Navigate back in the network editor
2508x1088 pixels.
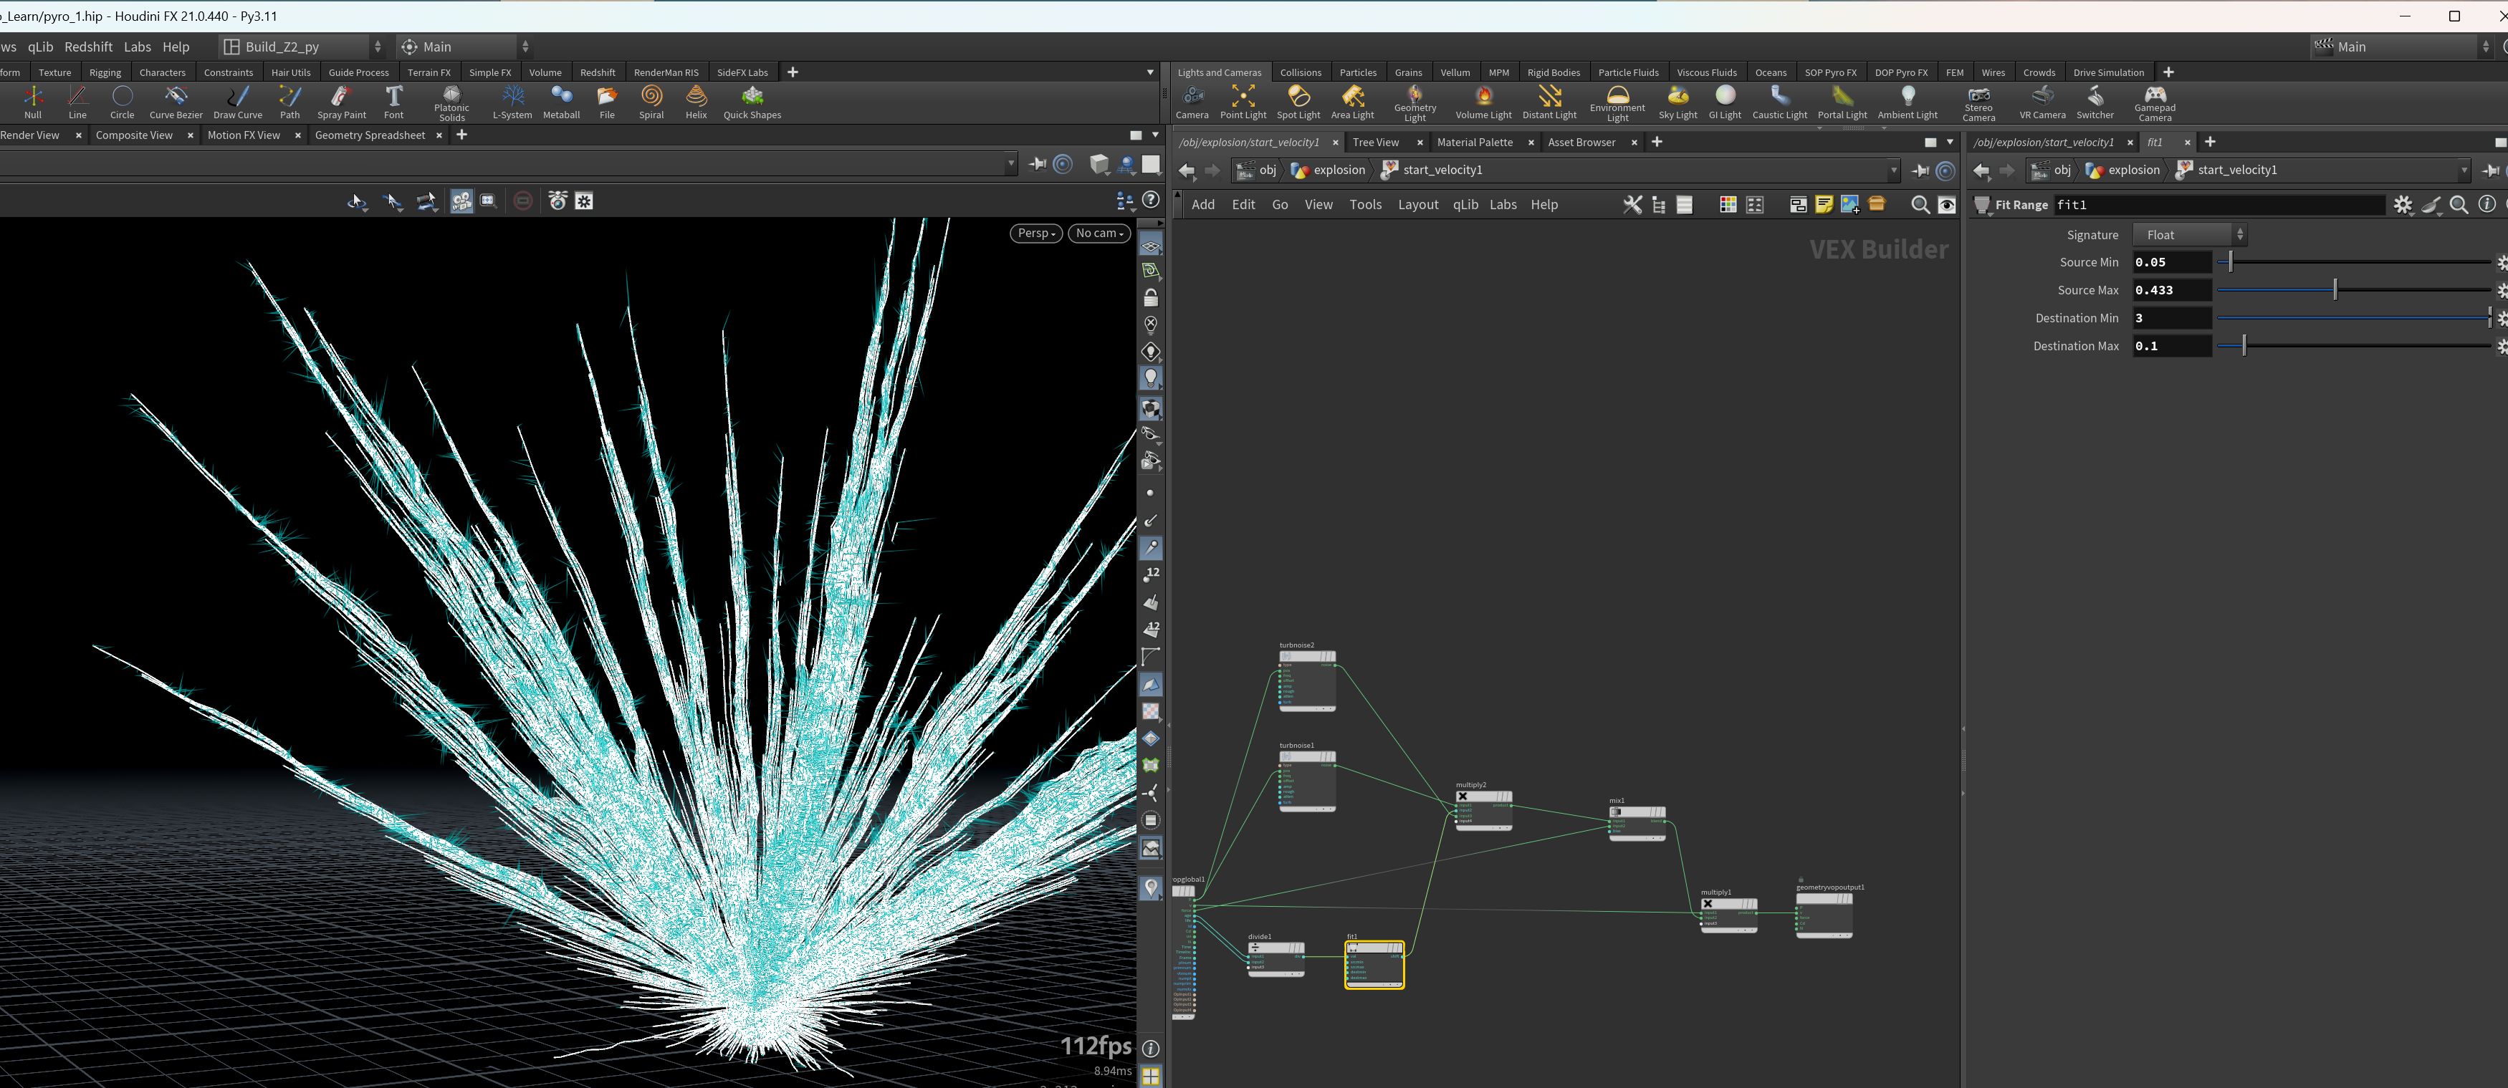point(1186,170)
